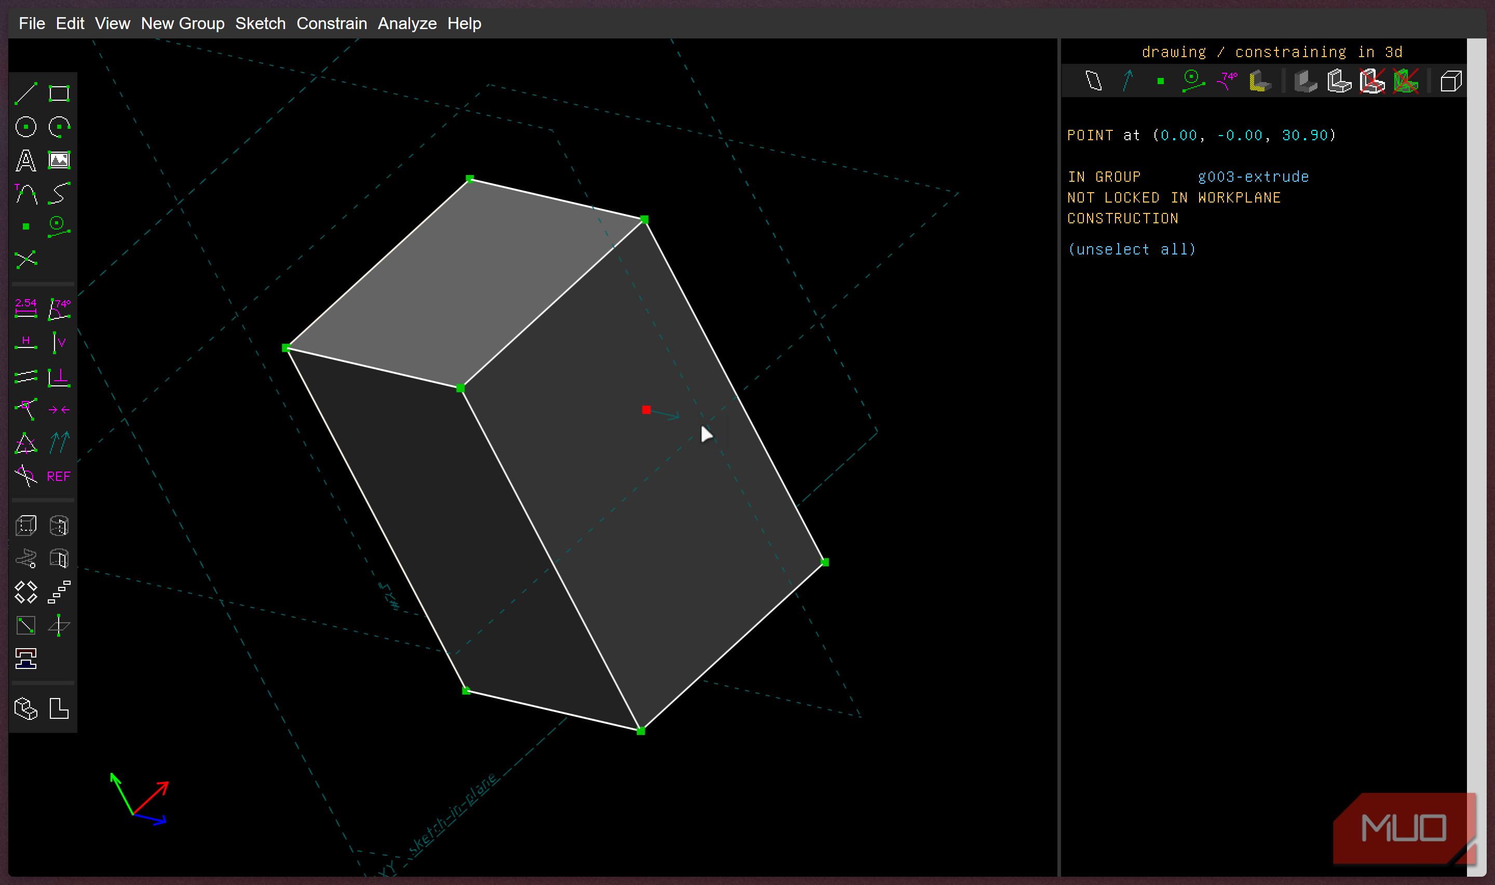Select the arc of a circle tool

click(x=59, y=126)
